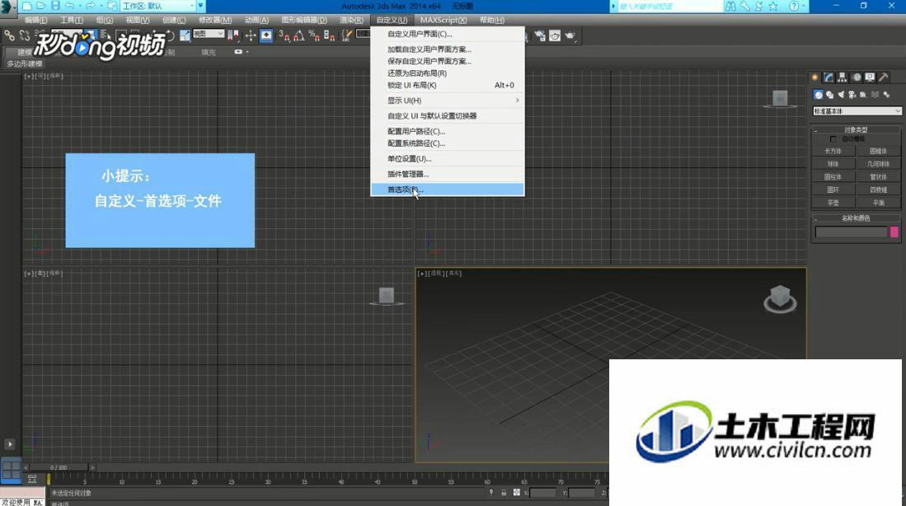Select the Link tool chain icon
The height and width of the screenshot is (506, 906).
tap(9, 35)
